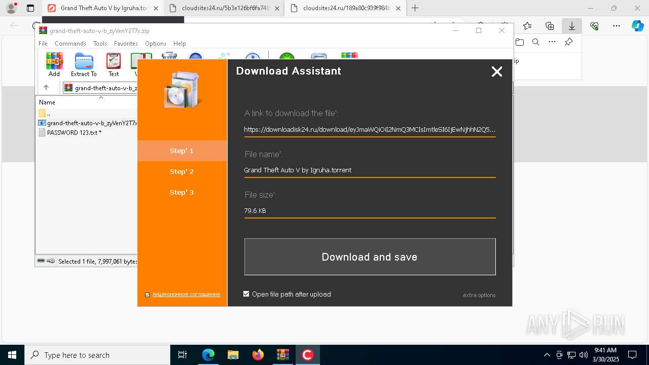
Task: Pin the downloads panel
Action: pyautogui.click(x=569, y=42)
